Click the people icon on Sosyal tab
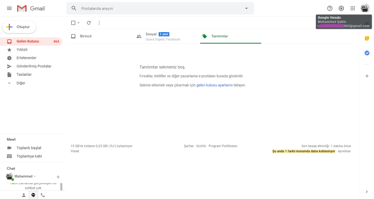This screenshot has height=199, width=374. tap(139, 36)
